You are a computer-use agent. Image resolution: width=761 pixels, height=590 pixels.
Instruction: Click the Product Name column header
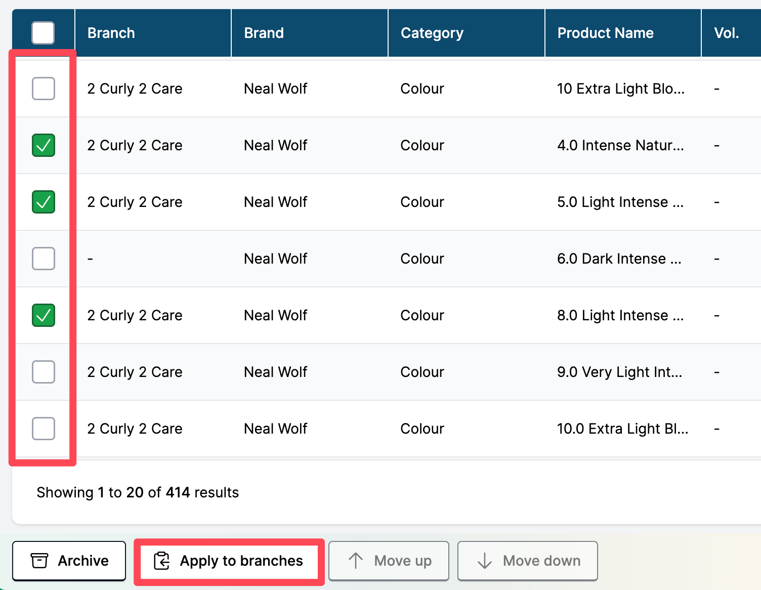[605, 33]
